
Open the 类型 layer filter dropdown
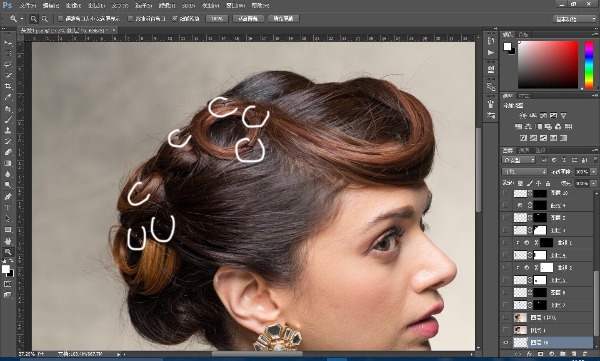519,160
